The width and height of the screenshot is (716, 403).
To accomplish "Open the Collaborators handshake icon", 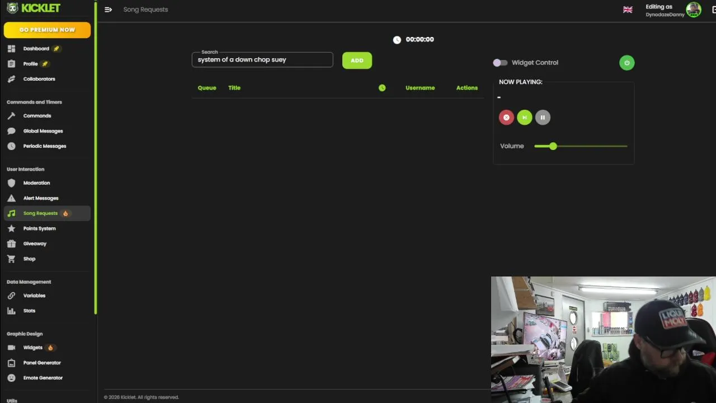I will (11, 79).
